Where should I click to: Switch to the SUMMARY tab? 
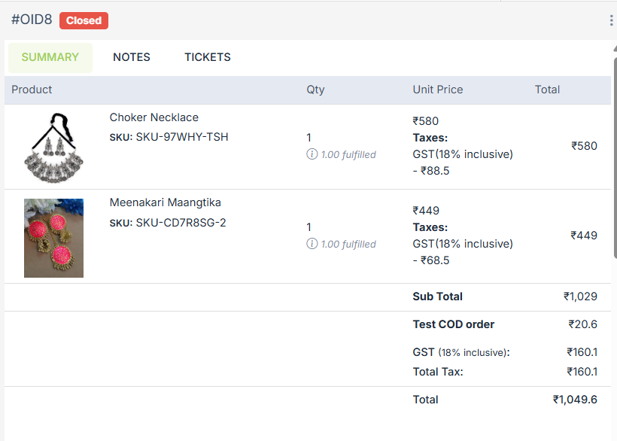pyautogui.click(x=50, y=57)
